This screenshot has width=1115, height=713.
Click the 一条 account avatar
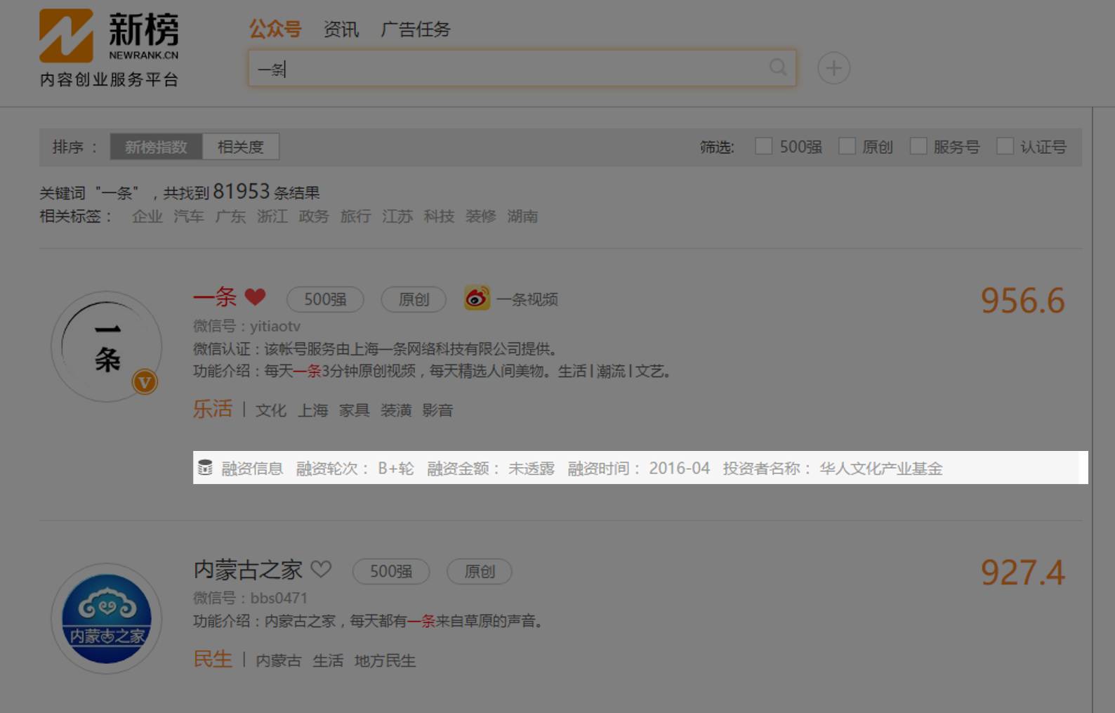pyautogui.click(x=107, y=346)
